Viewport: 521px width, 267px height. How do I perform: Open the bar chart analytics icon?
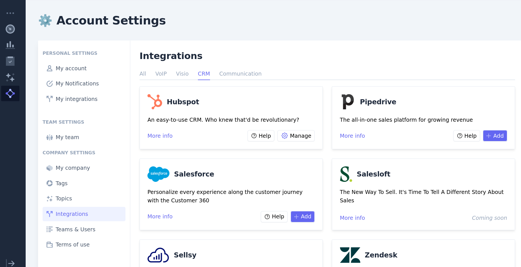coord(10,45)
